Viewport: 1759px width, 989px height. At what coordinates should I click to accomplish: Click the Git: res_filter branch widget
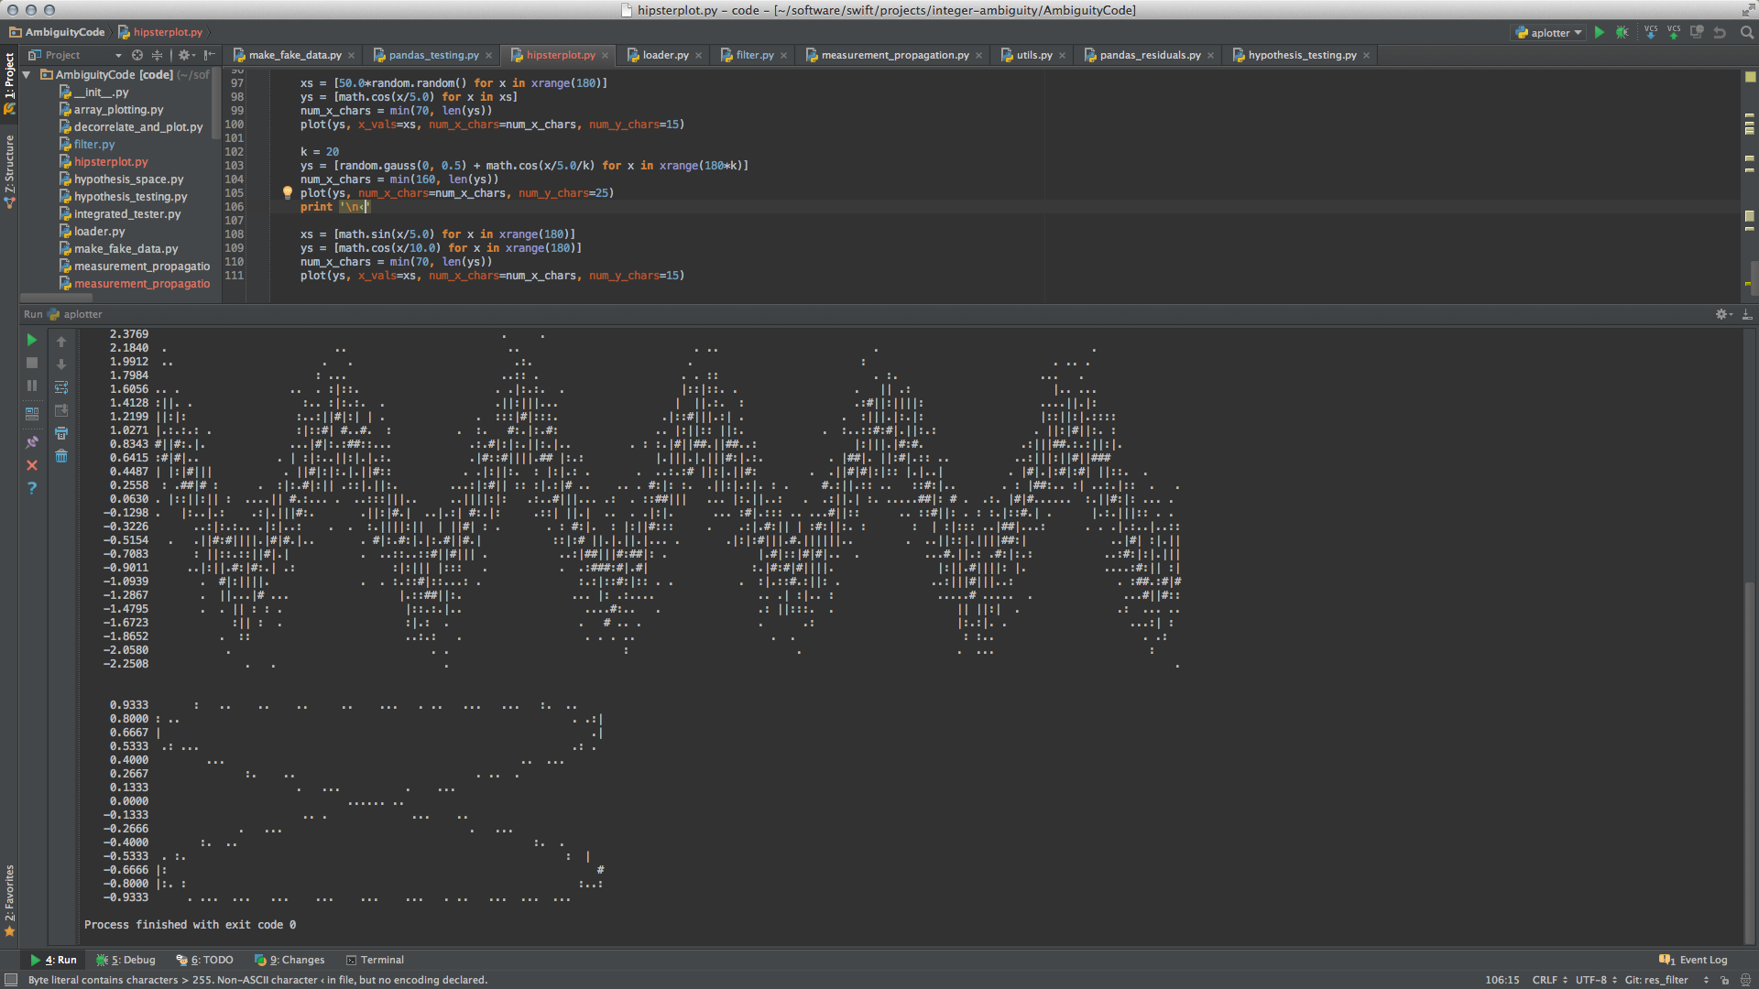[x=1655, y=980]
